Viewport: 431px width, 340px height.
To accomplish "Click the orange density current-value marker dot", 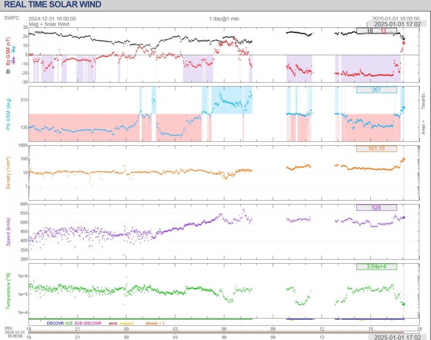I will tap(404, 159).
